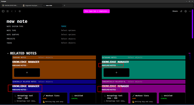This screenshot has height=105, width=194.
Task: Tick small Retopology subtask checkbox in purple card
Action: click(x=105, y=101)
